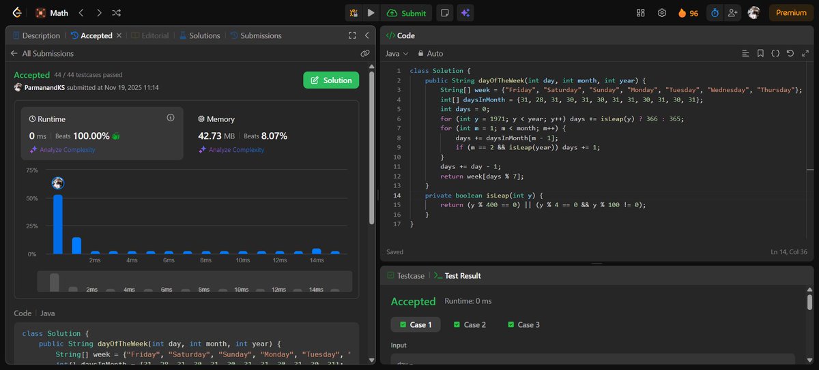Open the Testcase tab
The height and width of the screenshot is (370, 819).
(405, 276)
